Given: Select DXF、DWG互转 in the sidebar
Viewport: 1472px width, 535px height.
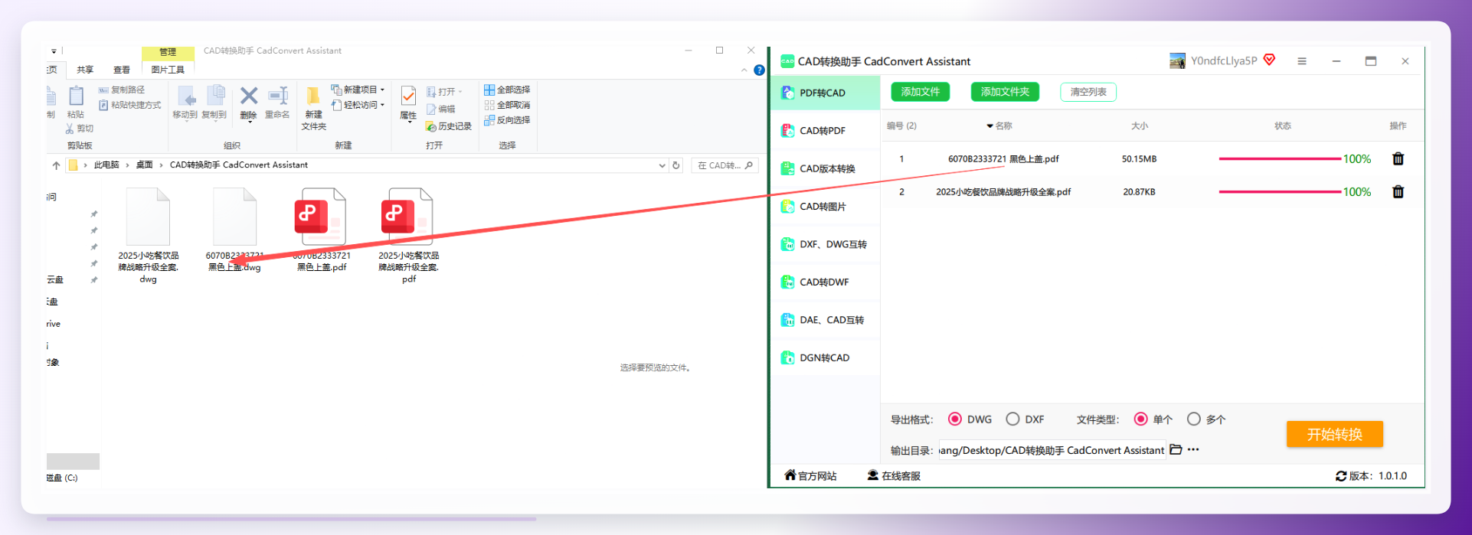Looking at the screenshot, I should 826,244.
